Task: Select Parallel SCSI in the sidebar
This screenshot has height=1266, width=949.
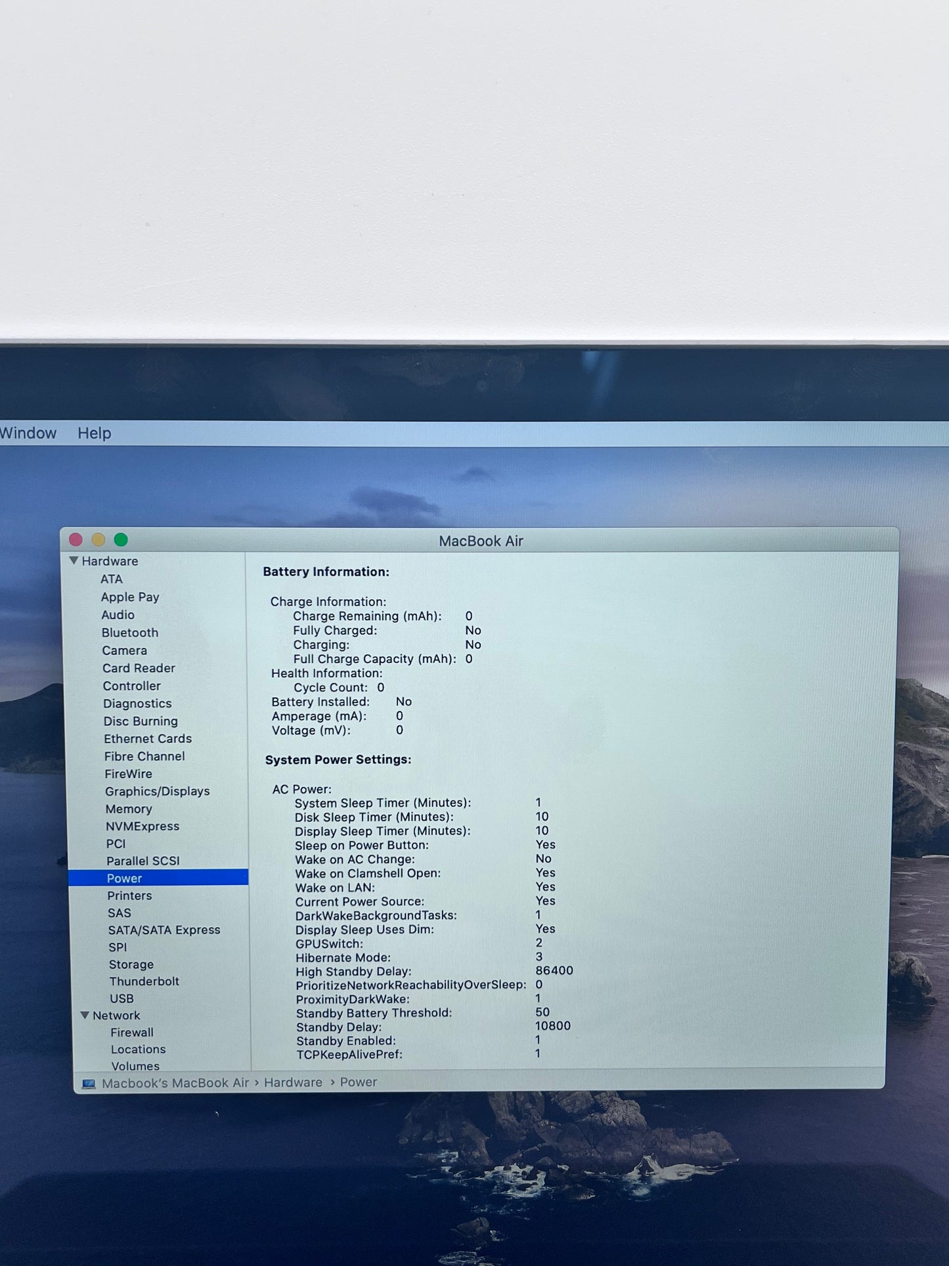Action: click(143, 861)
